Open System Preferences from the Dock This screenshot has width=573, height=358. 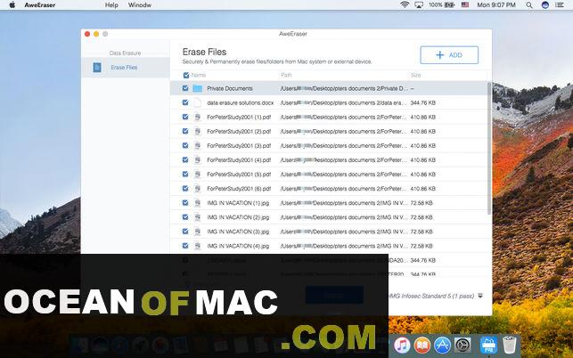pos(462,345)
